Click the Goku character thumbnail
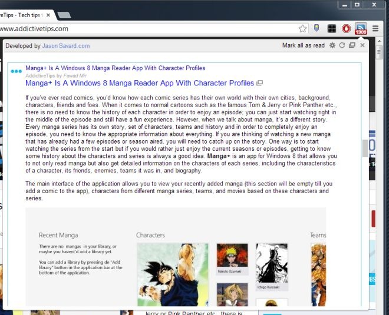389x315 pixels. [173, 274]
